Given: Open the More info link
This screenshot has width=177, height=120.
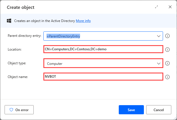Looking at the screenshot, I should click(83, 21).
